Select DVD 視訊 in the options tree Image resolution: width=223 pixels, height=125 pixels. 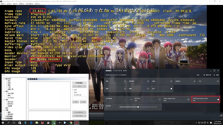pyautogui.click(x=11, y=94)
